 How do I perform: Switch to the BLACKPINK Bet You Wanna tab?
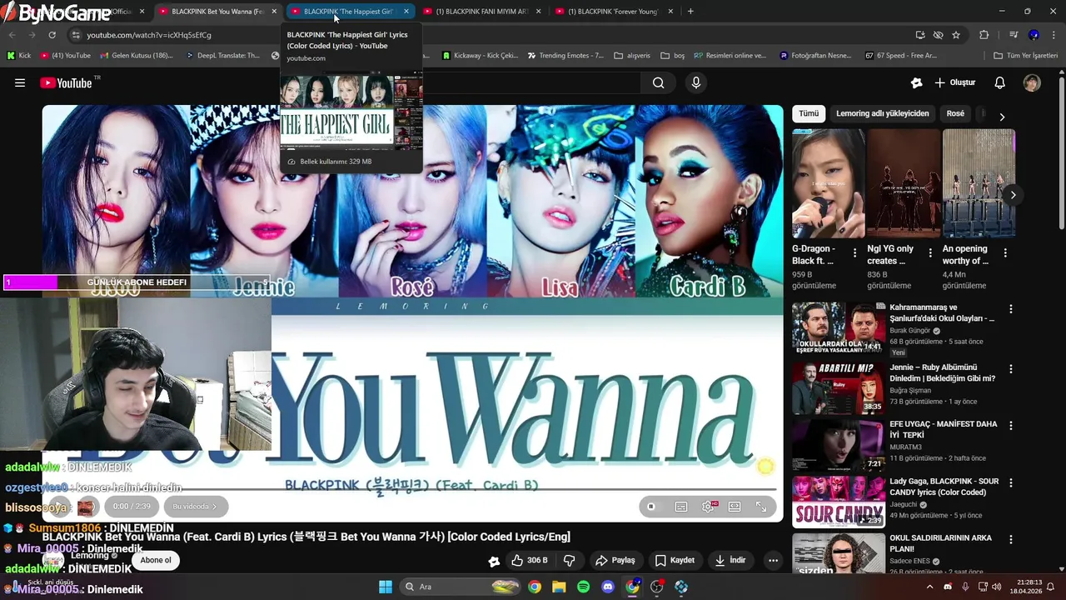[x=218, y=12]
